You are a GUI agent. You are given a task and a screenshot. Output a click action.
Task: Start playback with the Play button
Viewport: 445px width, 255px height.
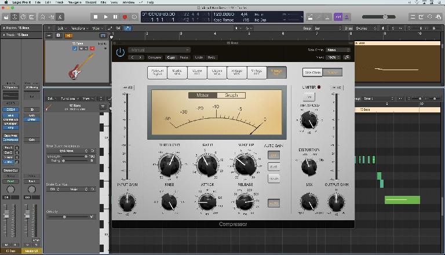[x=105, y=17]
